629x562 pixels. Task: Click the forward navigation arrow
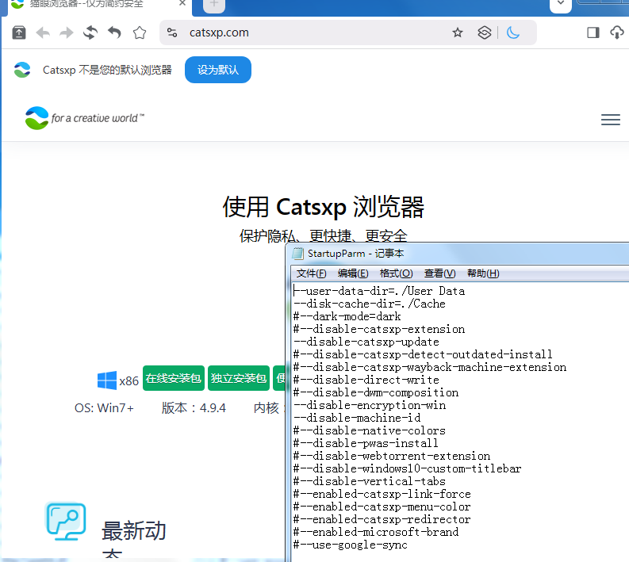click(66, 32)
